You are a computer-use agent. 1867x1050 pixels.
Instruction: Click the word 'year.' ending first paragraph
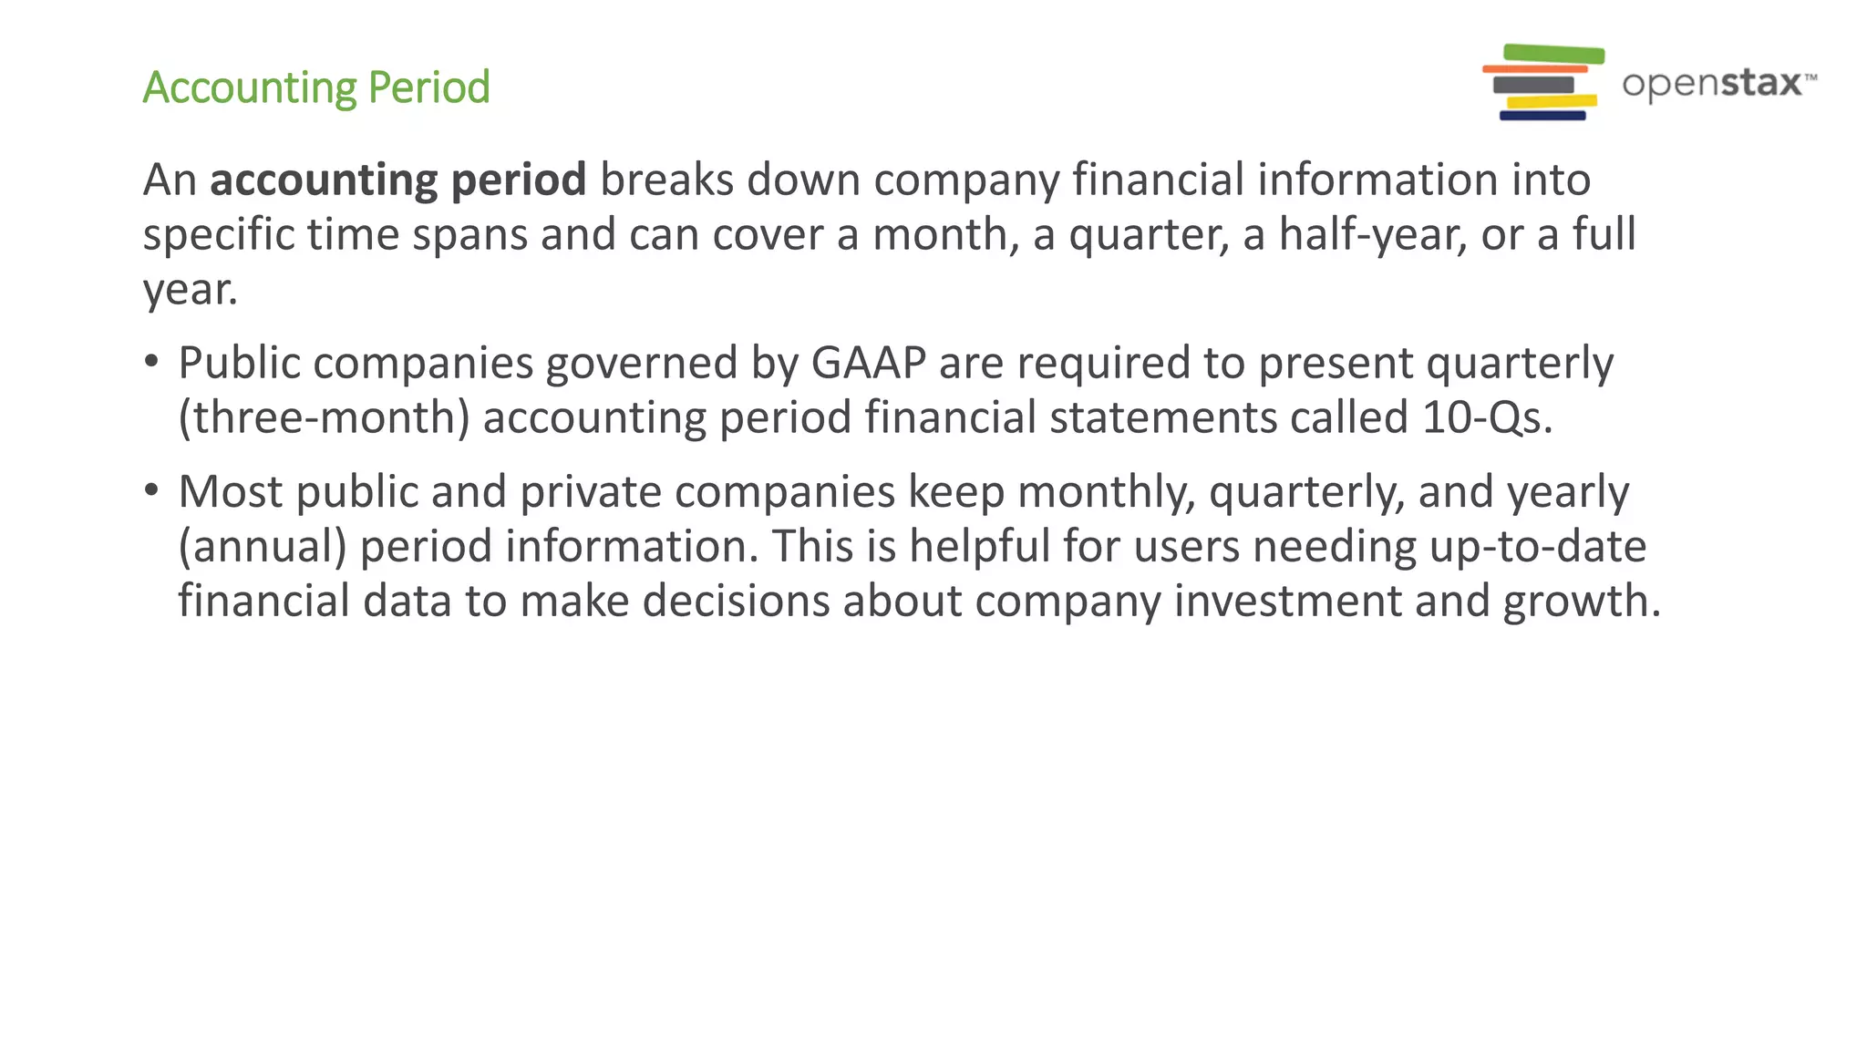click(x=191, y=291)
